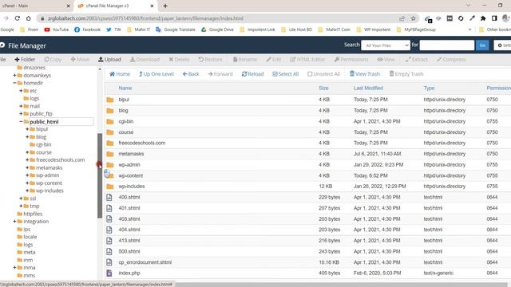Click the Copy toolbar button

53,60
